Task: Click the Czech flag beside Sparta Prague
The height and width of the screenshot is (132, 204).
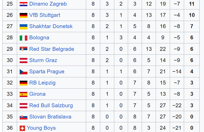Action: pyautogui.click(x=24, y=72)
